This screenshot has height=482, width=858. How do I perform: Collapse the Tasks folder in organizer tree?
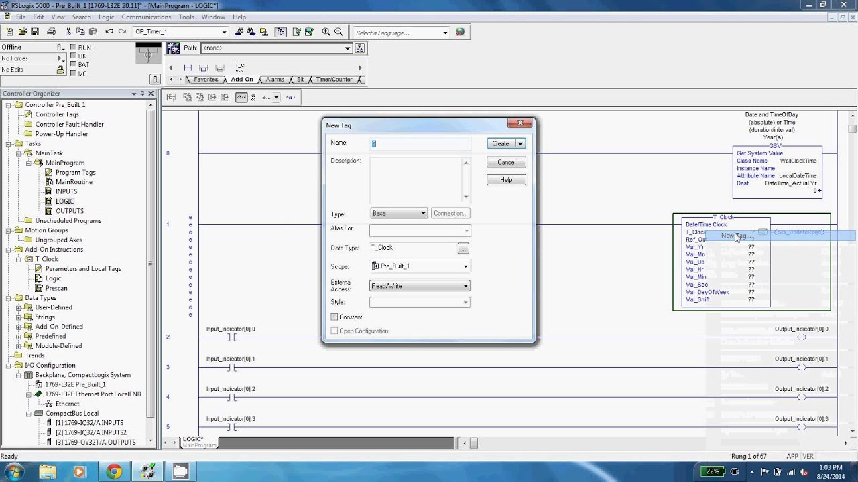9,143
